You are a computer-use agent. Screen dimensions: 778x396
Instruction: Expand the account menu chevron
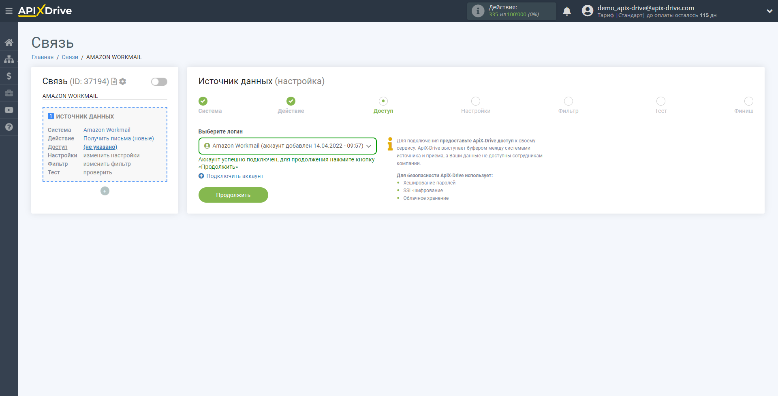[x=769, y=11]
